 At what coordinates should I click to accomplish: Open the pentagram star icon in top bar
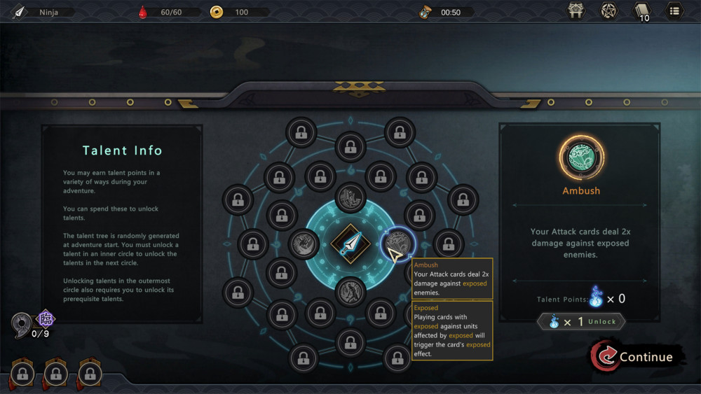point(608,10)
